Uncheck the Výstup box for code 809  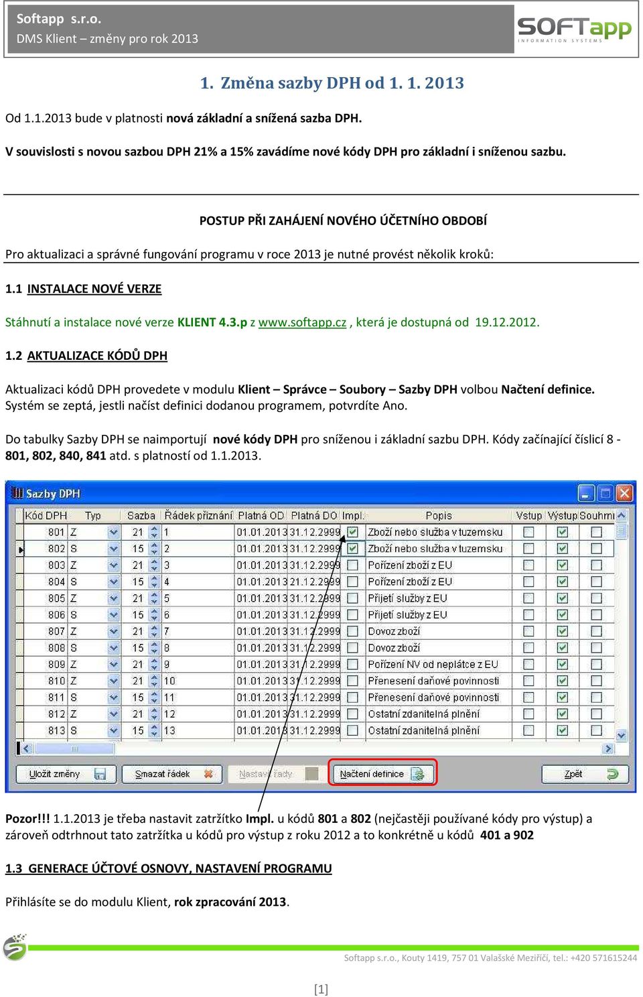(x=563, y=664)
